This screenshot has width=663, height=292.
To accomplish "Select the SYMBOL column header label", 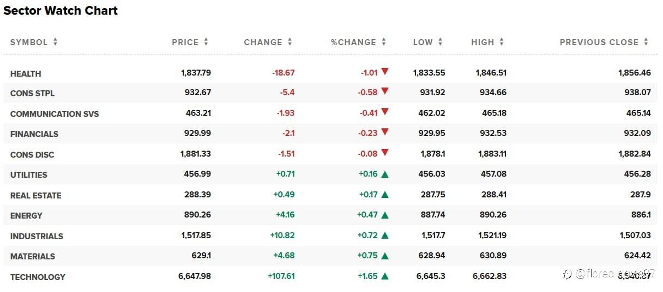I will pyautogui.click(x=29, y=42).
